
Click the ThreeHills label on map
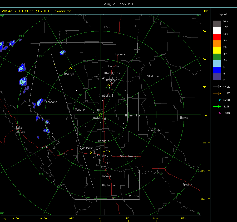pos(132,115)
